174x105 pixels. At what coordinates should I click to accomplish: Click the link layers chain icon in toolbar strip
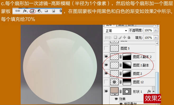pyautogui.click(x=17, y=11)
